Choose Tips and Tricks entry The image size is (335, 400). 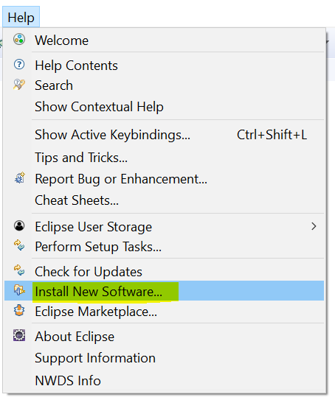click(x=164, y=157)
